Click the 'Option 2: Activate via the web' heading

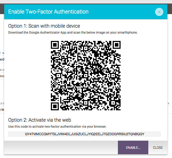40,120
